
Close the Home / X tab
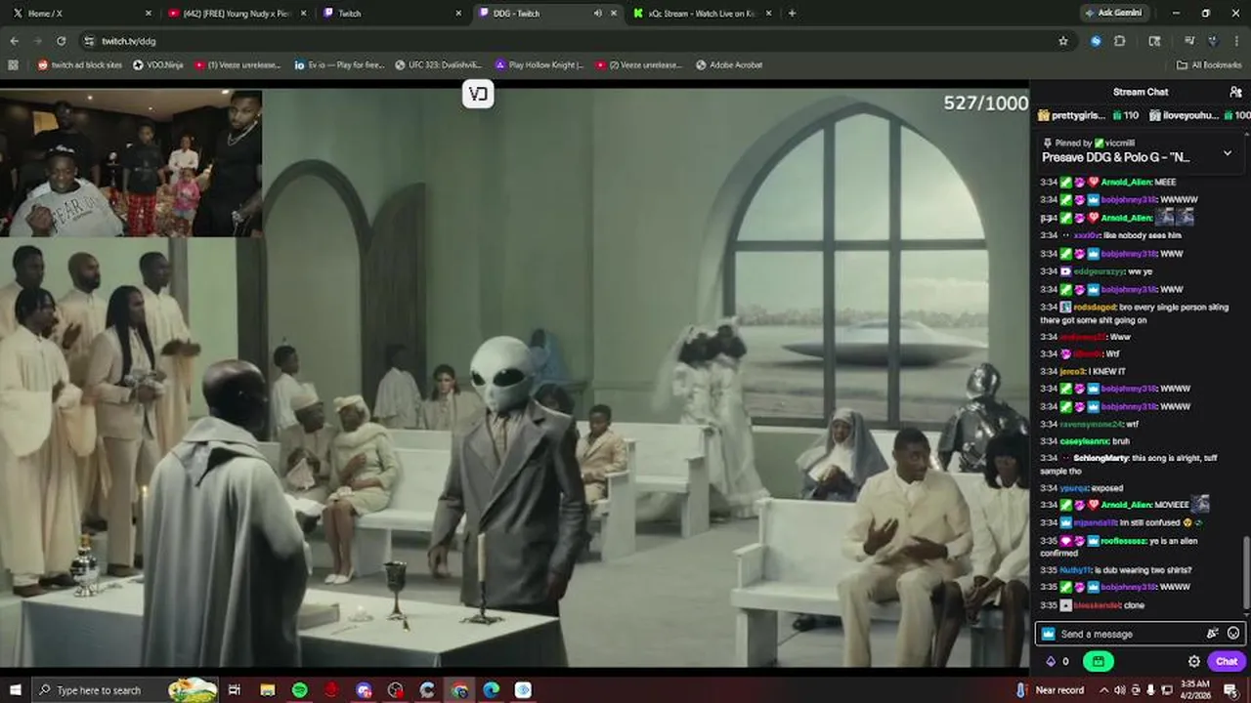click(148, 13)
